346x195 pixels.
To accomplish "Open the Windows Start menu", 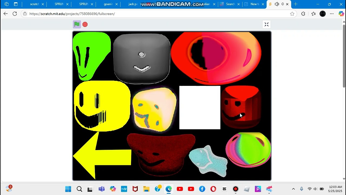I will (68, 189).
